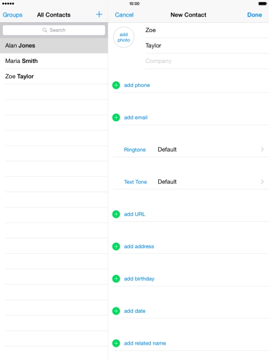Focus the contacts Search field
The height and width of the screenshot is (359, 269).
point(54,30)
